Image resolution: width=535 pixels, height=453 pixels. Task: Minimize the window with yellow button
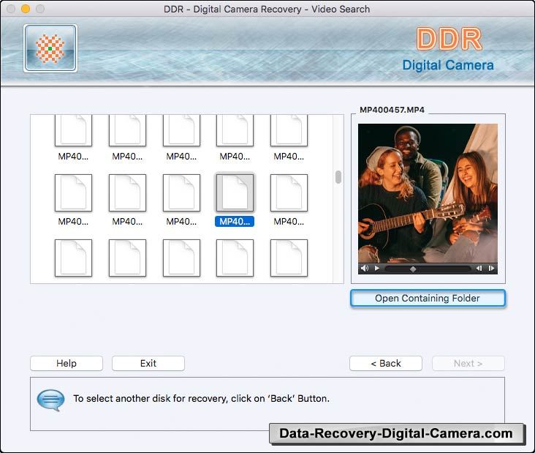pyautogui.click(x=26, y=9)
